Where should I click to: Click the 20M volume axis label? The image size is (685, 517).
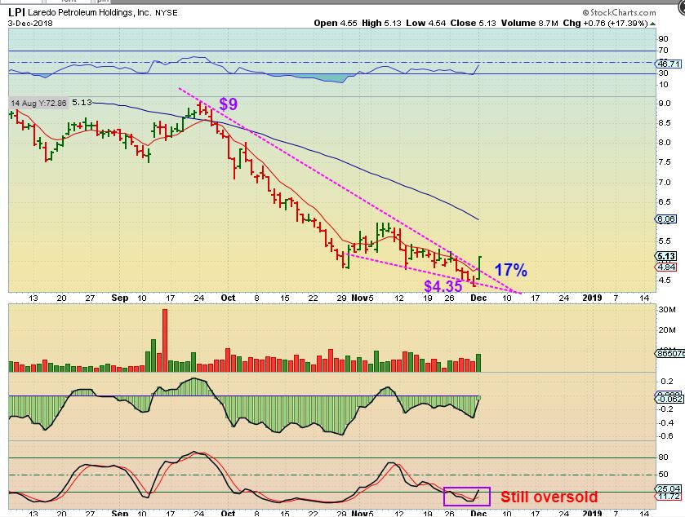(x=667, y=330)
